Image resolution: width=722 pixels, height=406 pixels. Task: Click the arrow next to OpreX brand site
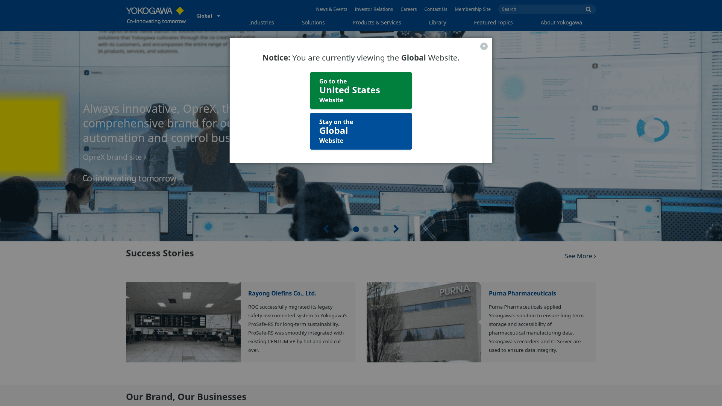click(144, 157)
